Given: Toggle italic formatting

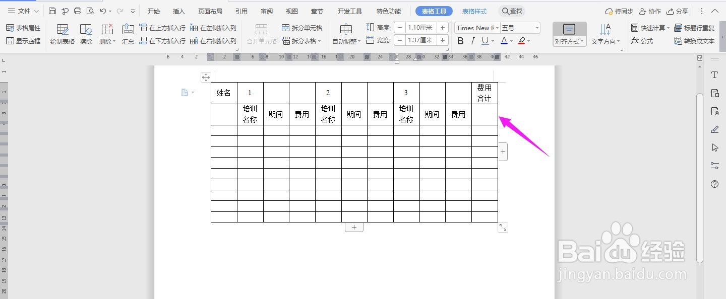Looking at the screenshot, I should [472, 40].
